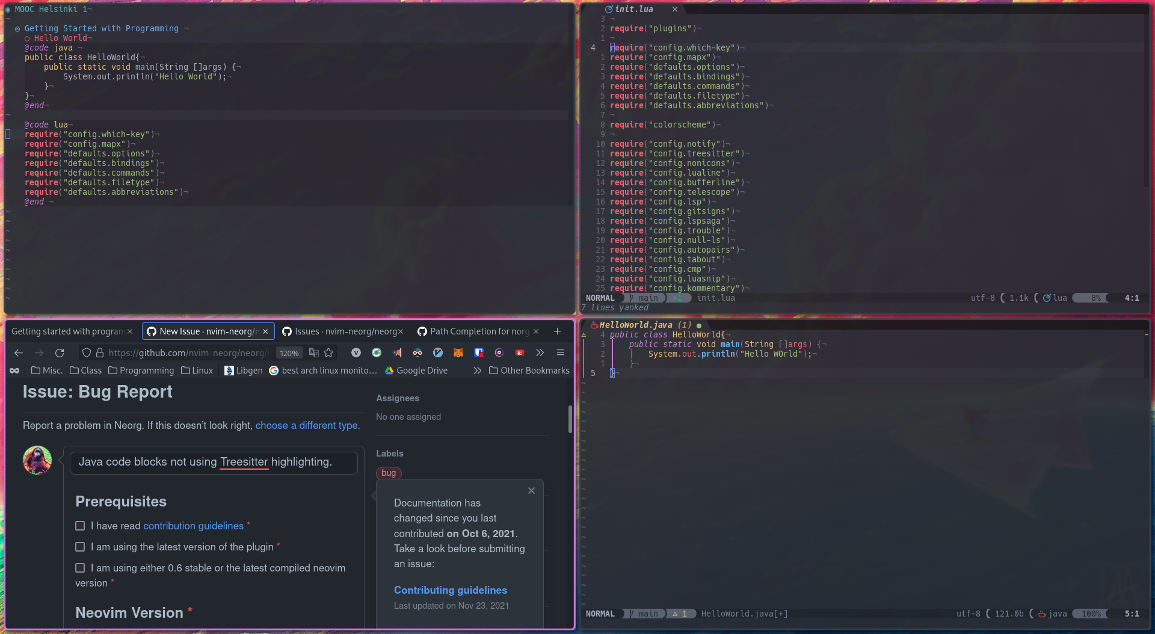Expand the hidden extensions chevron in toolbar
The width and height of the screenshot is (1155, 634).
pyautogui.click(x=540, y=353)
